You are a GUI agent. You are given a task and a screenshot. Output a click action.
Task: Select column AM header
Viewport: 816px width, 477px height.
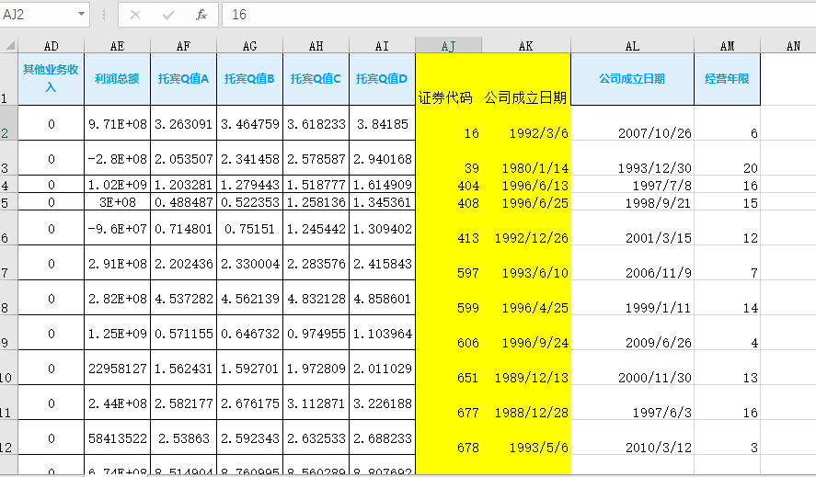[x=727, y=46]
